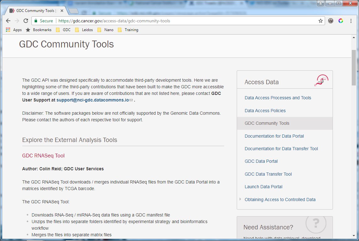Open Data Access Processes and Tools link

pyautogui.click(x=278, y=98)
